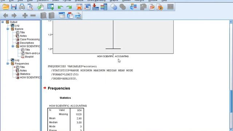The height and width of the screenshot is (131, 233).
Task: Collapse the Output root node
Action: click(3, 22)
